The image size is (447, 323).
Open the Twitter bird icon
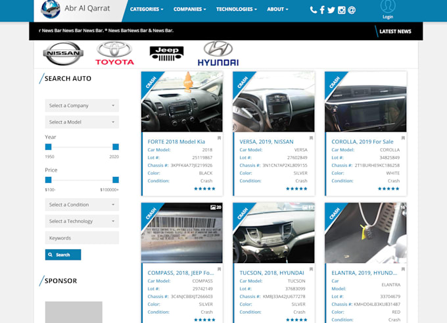tap(331, 11)
